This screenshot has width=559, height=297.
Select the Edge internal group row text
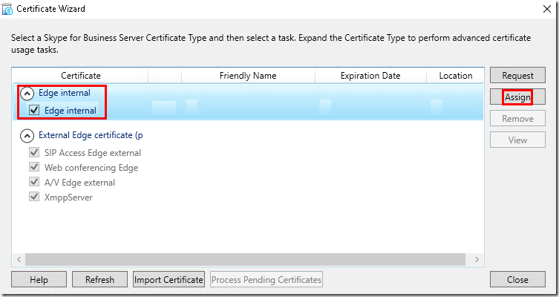(65, 93)
